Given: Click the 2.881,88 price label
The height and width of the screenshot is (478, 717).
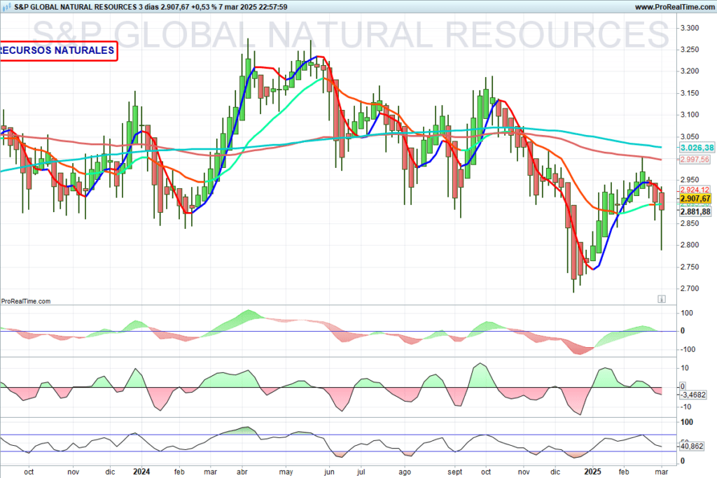Looking at the screenshot, I should (x=695, y=211).
